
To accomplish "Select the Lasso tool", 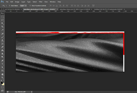I will [2, 20].
